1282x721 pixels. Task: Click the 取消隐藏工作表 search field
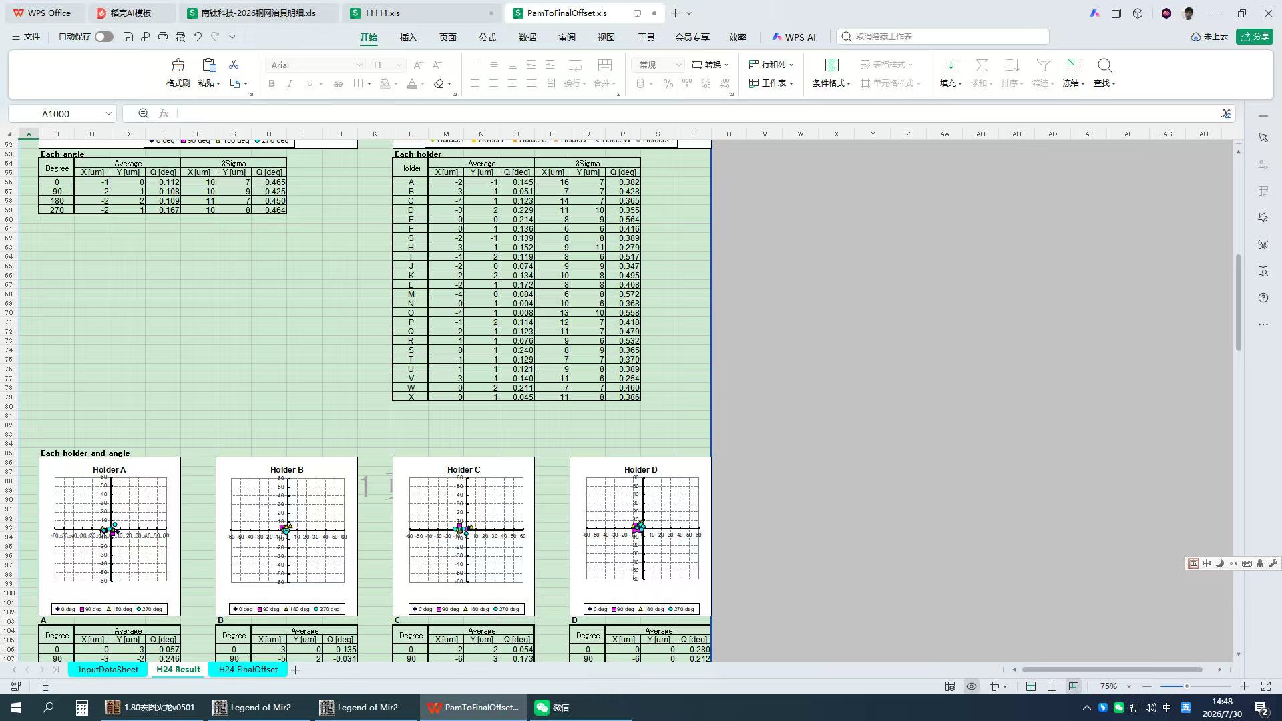943,37
